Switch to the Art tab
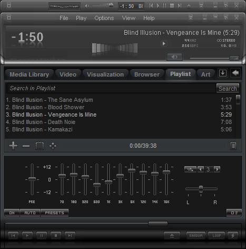This screenshot has height=249, width=246. [x=205, y=74]
